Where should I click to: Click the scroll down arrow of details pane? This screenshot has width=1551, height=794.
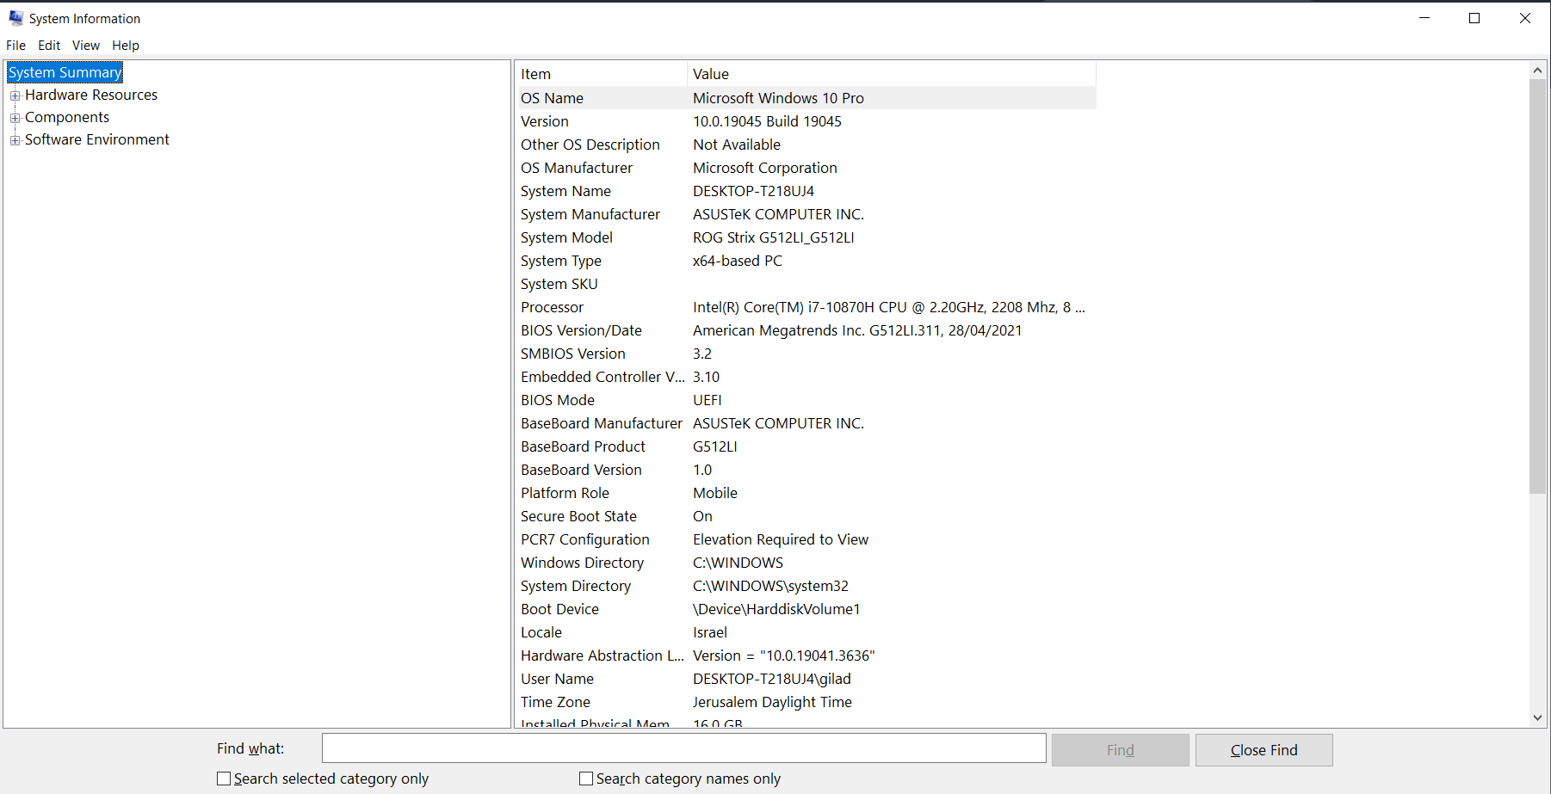pos(1537,717)
